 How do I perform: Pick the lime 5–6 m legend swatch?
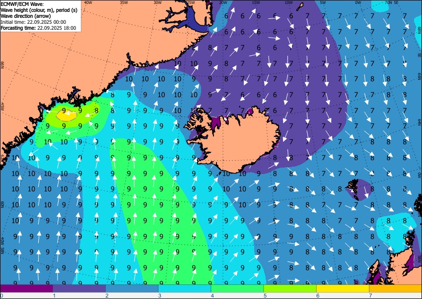coord(290,289)
